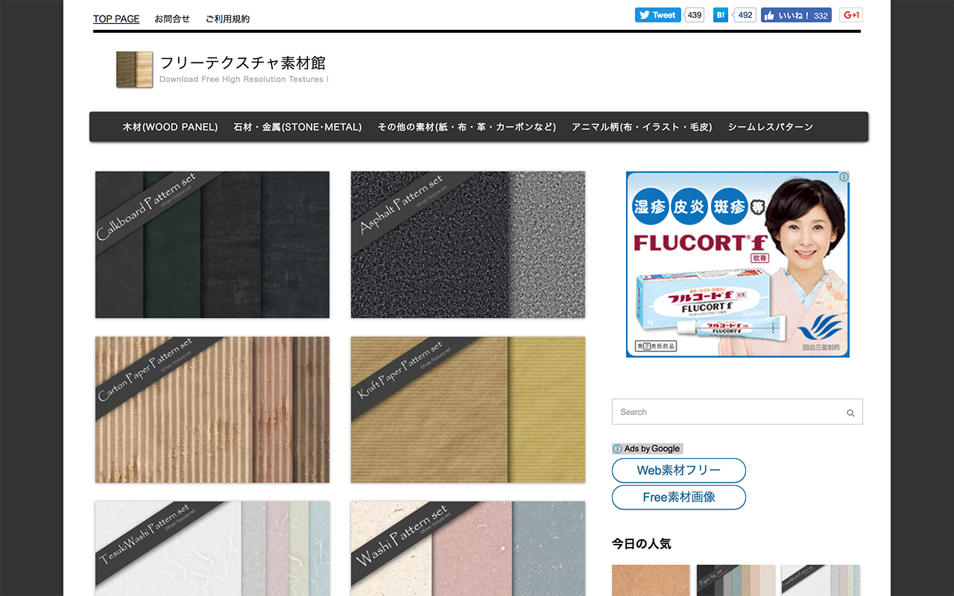The width and height of the screenshot is (954, 596).
Task: Open the Asphalt Pattern set thumbnail
Action: pyautogui.click(x=468, y=244)
